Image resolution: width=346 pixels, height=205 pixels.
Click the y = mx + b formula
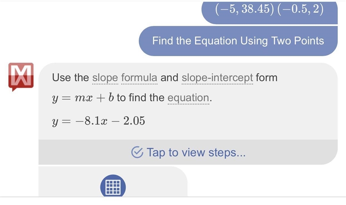[x=83, y=98]
